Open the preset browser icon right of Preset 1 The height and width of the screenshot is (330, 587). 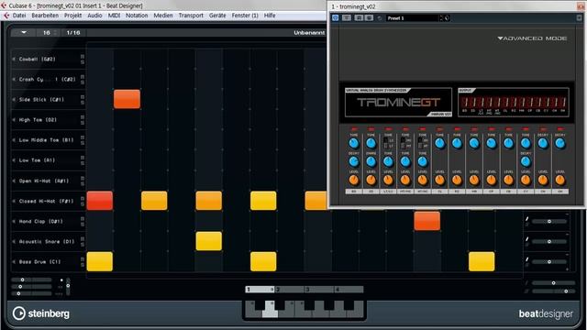[447, 18]
